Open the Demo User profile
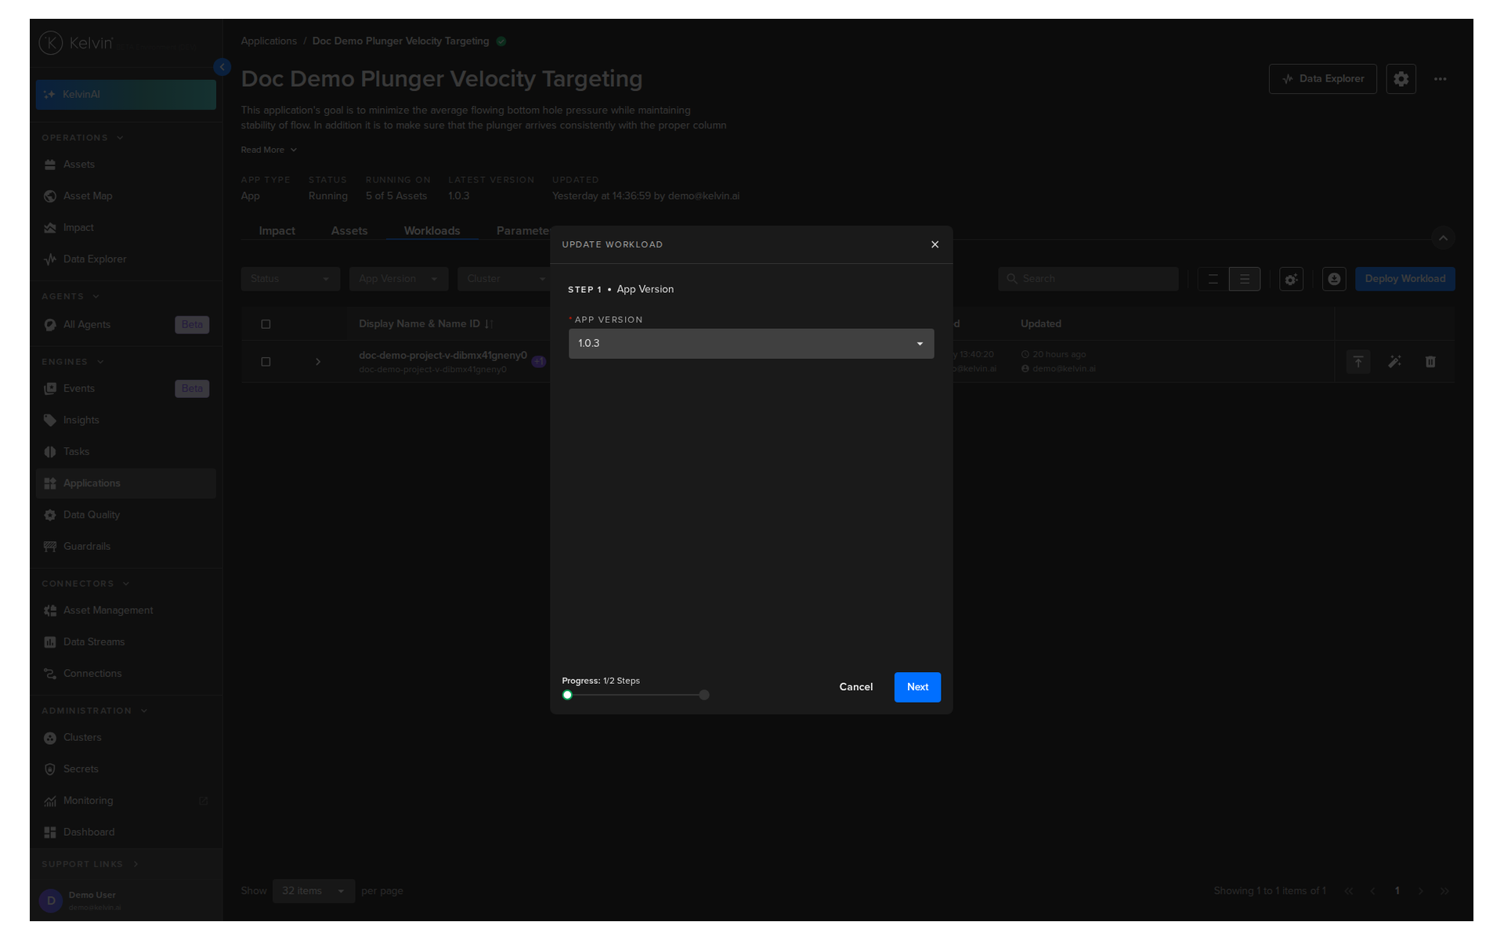Viewport: 1504px width, 940px height. click(x=92, y=901)
